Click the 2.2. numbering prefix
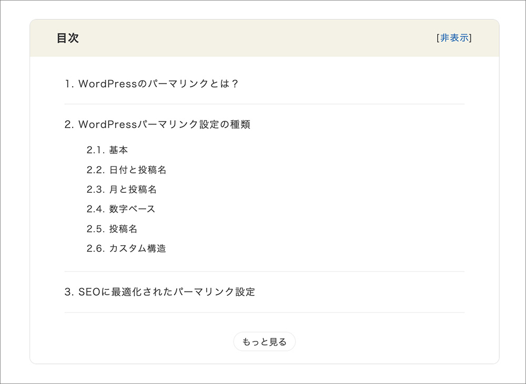The height and width of the screenshot is (384, 526). pyautogui.click(x=96, y=170)
